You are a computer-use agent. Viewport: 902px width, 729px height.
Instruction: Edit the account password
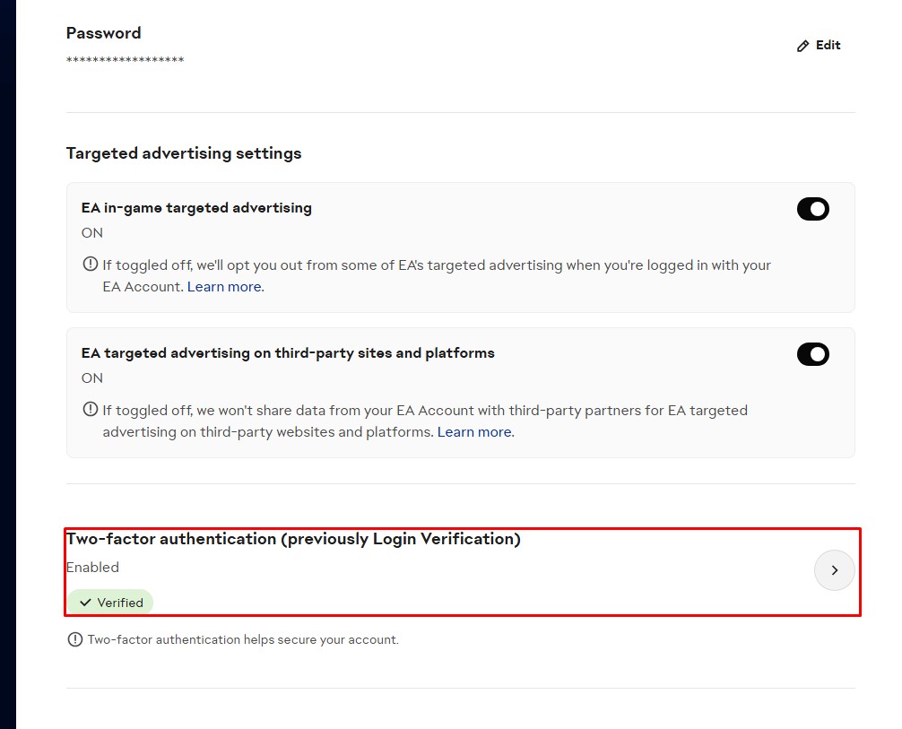(819, 46)
